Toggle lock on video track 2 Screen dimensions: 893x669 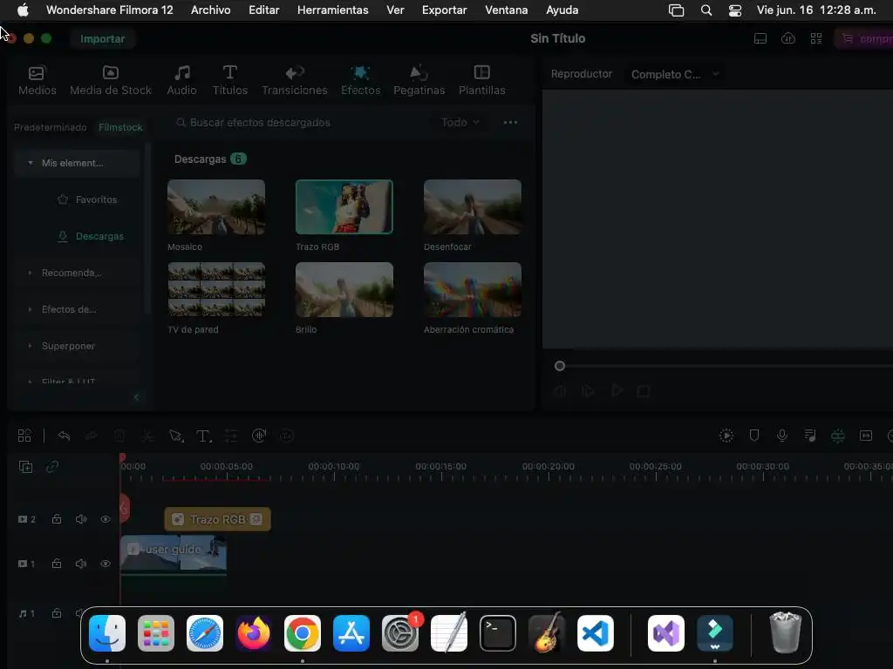57,519
